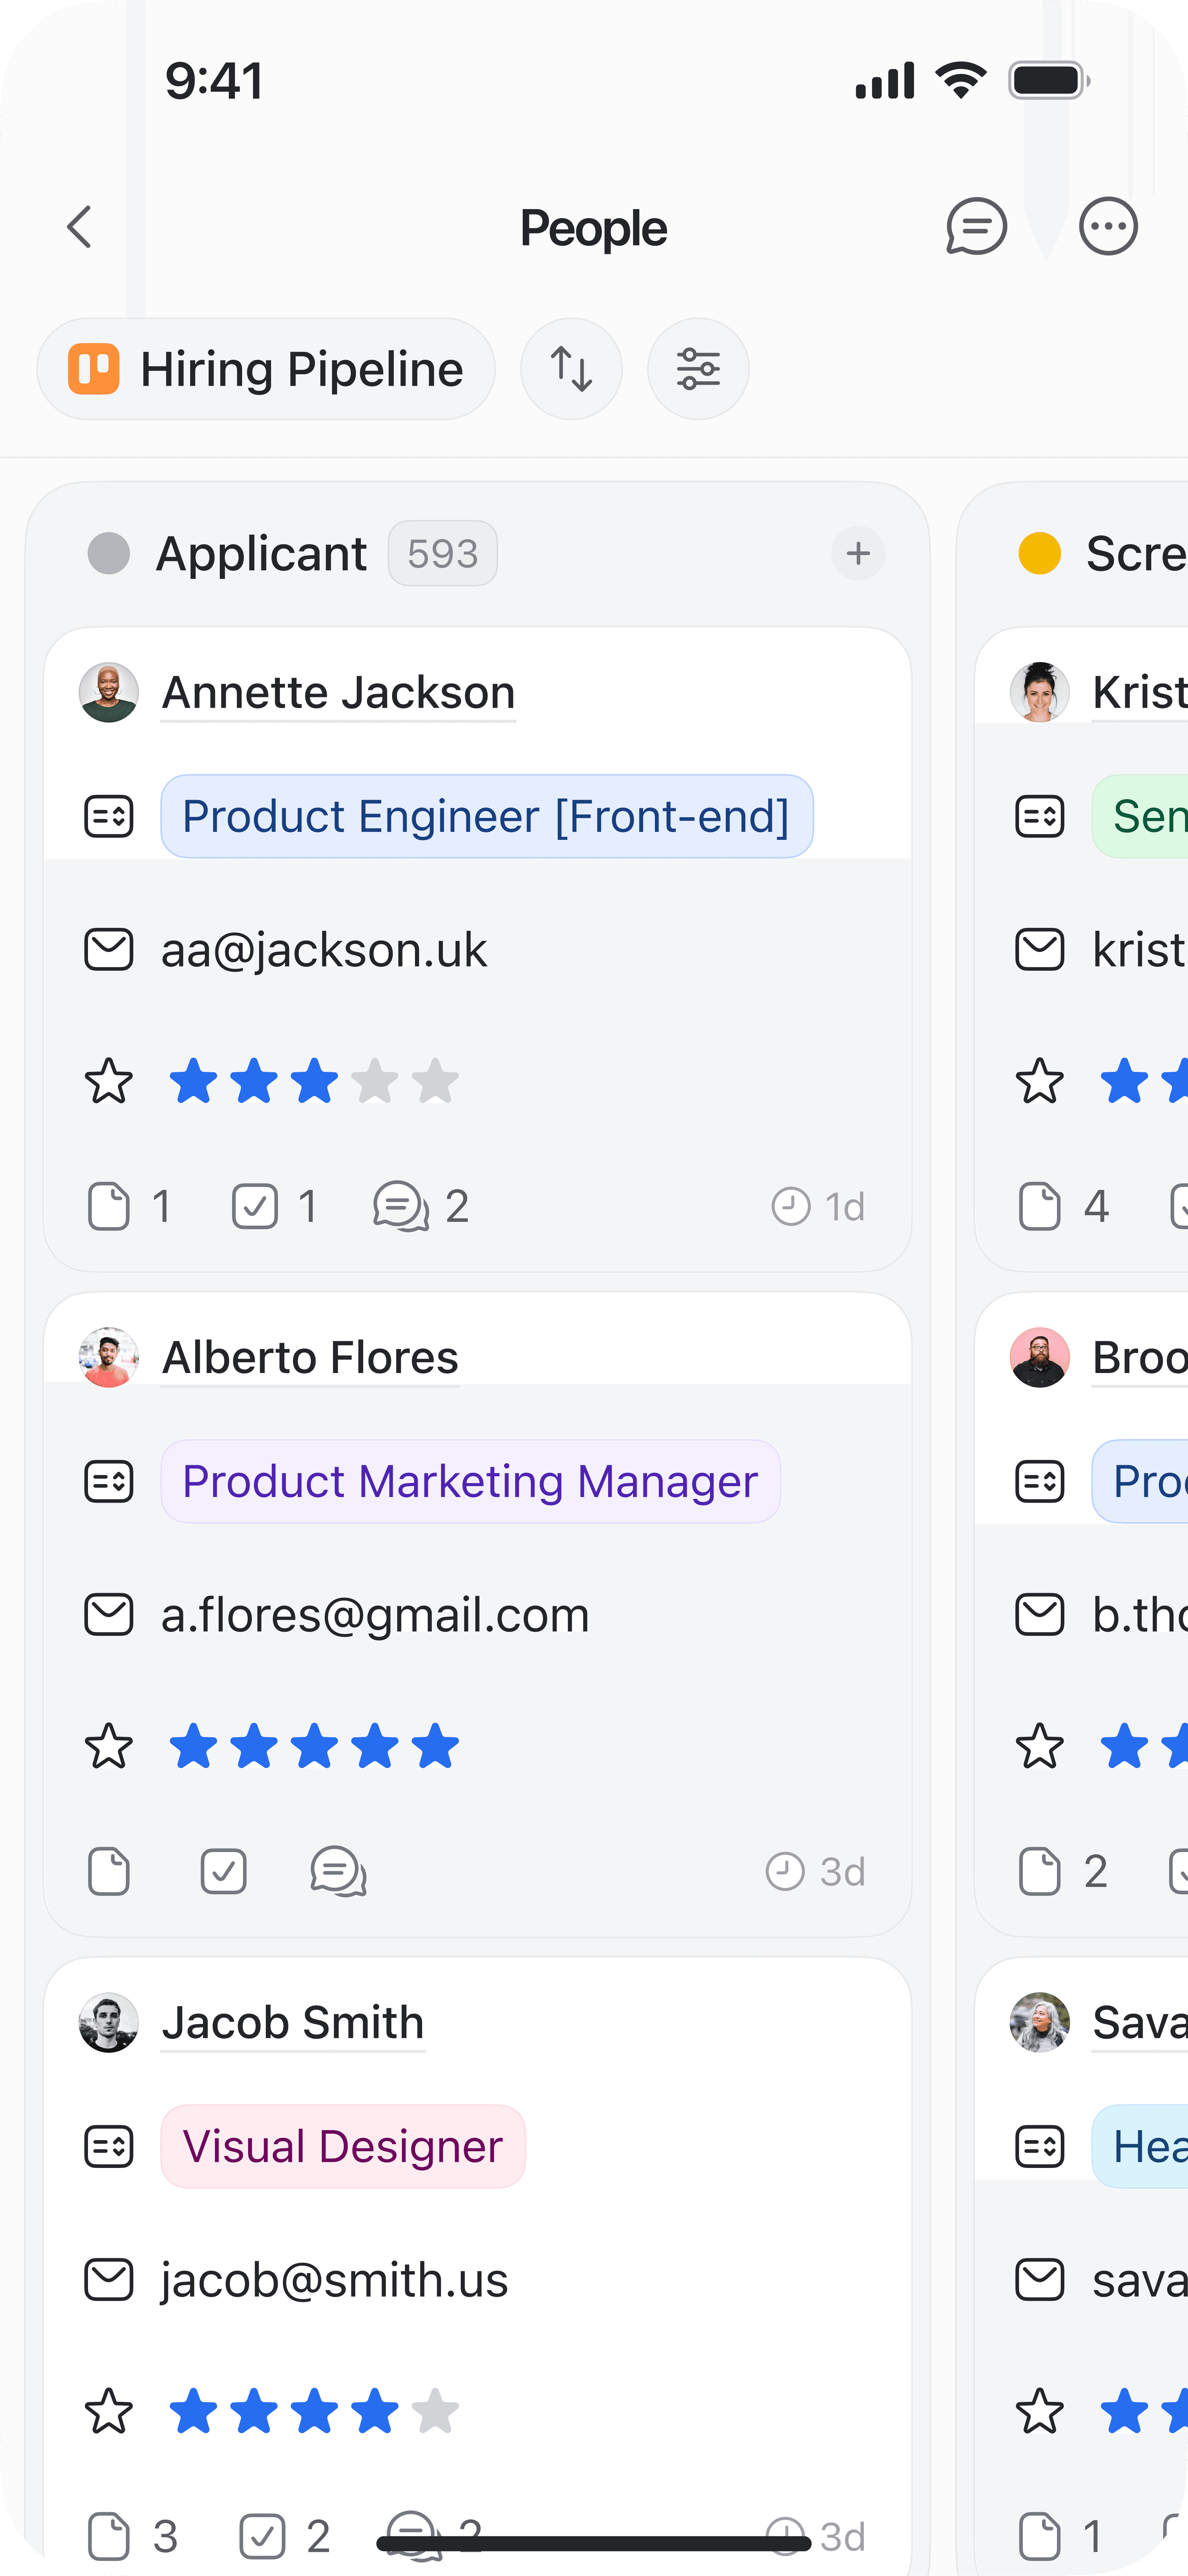1188x2576 pixels.
Task: Add new applicant with plus button
Action: coord(858,553)
